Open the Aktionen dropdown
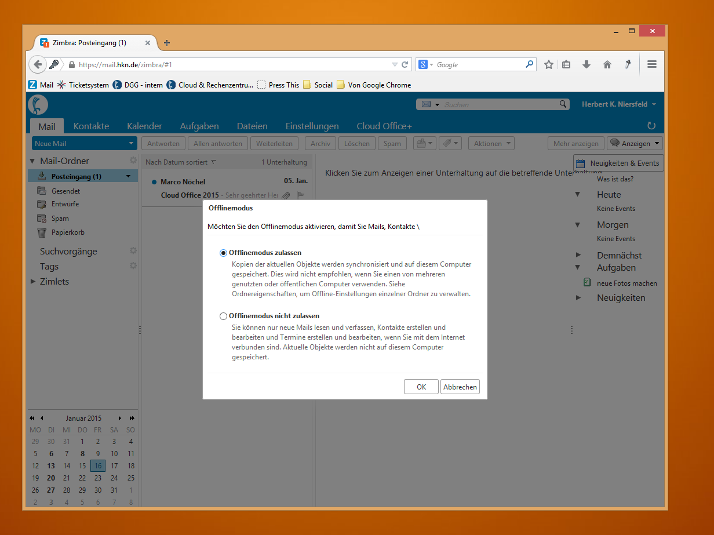 (x=491, y=143)
